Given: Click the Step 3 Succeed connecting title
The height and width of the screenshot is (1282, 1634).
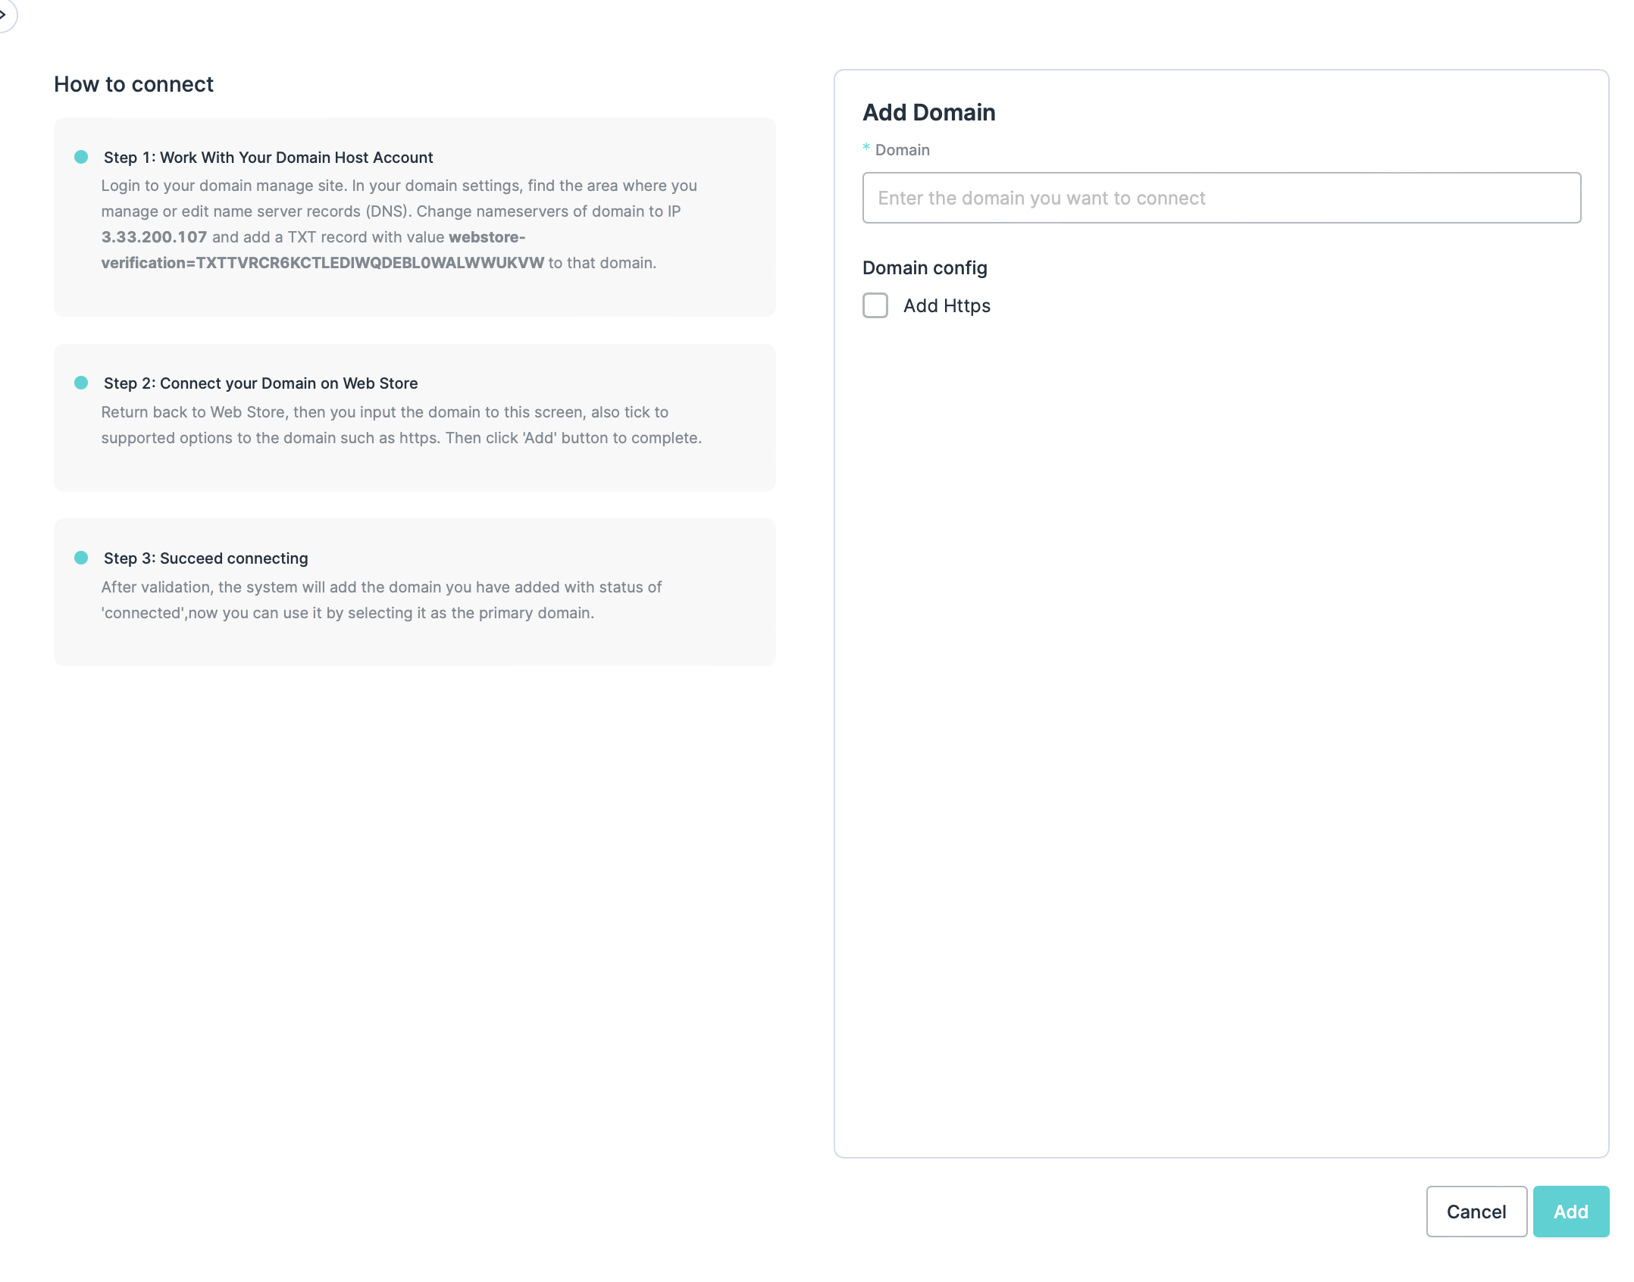Looking at the screenshot, I should tap(206, 558).
